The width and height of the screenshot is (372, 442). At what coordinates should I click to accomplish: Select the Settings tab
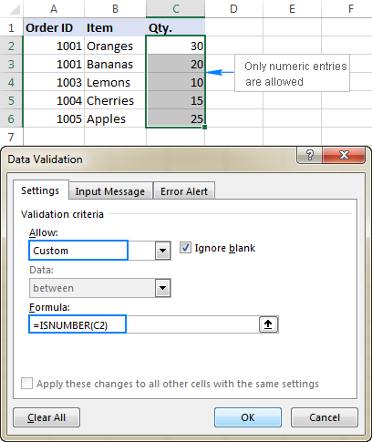40,190
